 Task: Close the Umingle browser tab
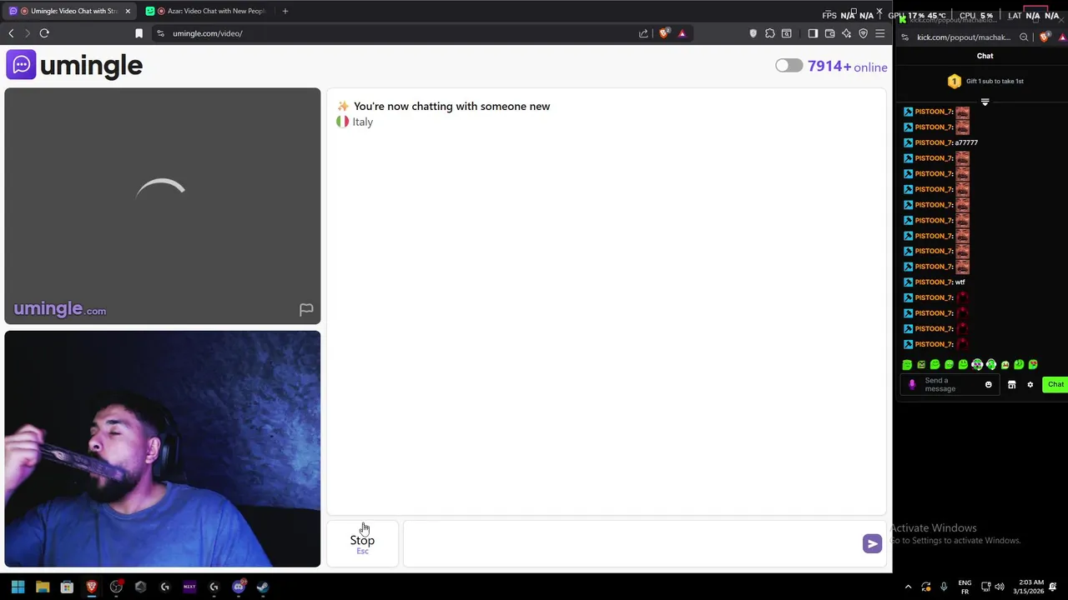click(x=128, y=11)
